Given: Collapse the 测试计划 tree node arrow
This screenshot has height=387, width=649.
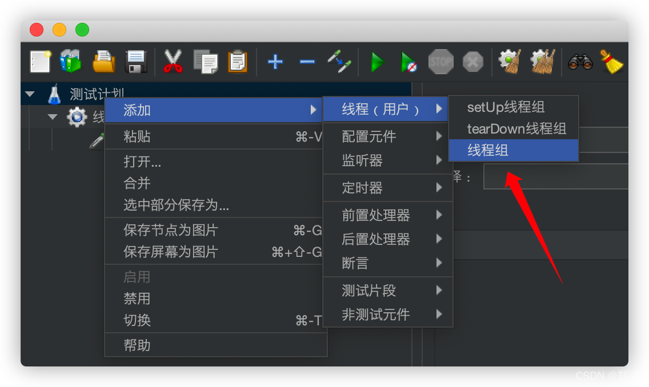Looking at the screenshot, I should coord(30,94).
